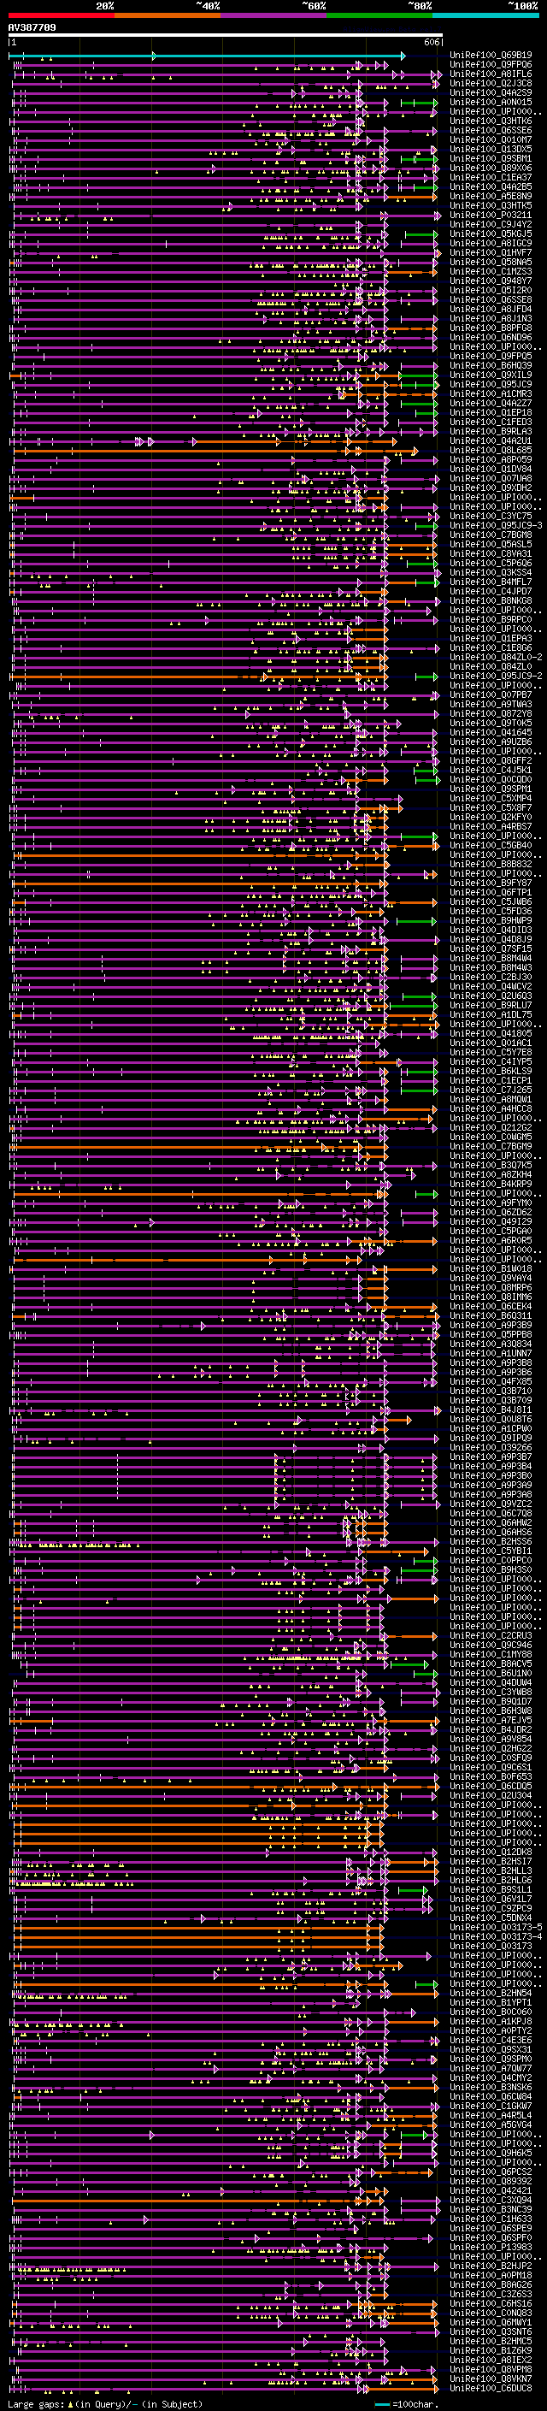The width and height of the screenshot is (547, 2411).
Task: Open hit UniRef100_Q9FPQ6
Action: 491,65
